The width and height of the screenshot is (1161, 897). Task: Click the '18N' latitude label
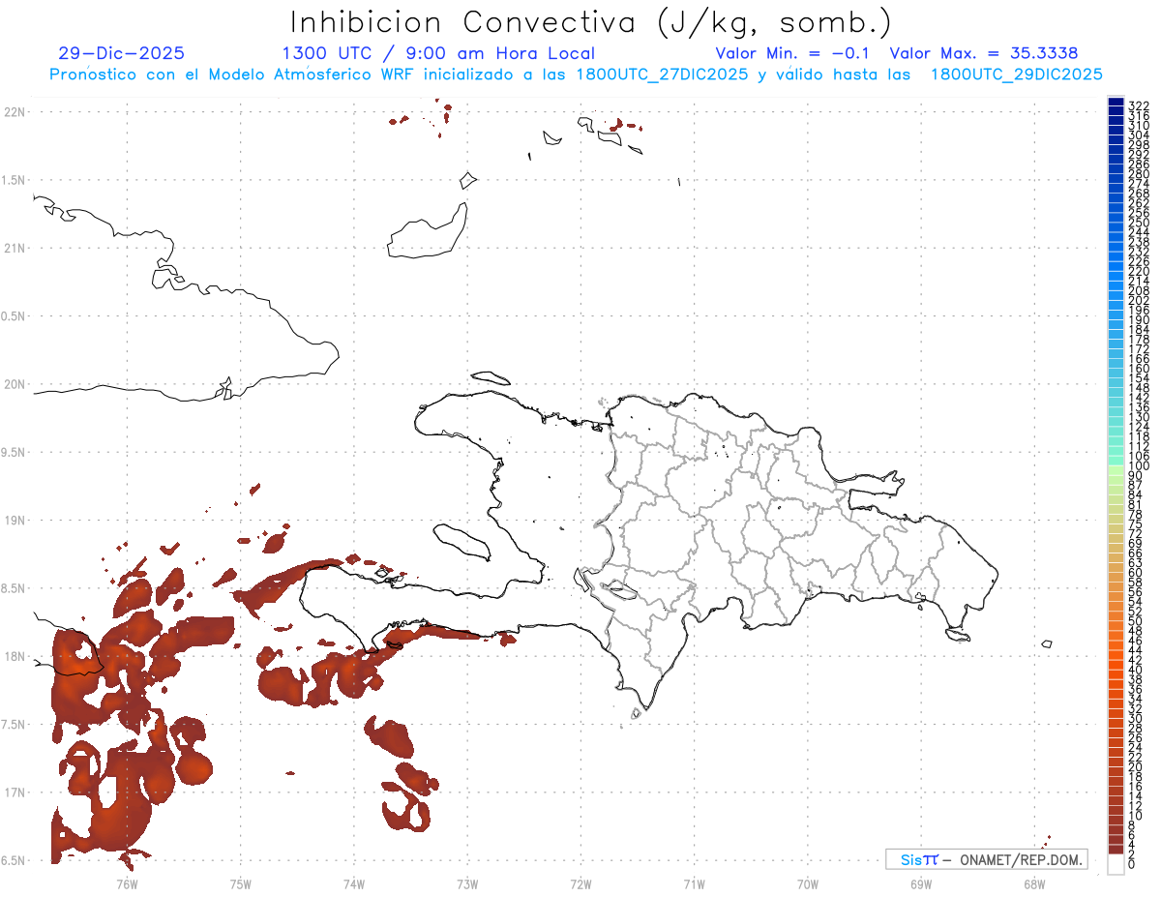click(x=15, y=657)
